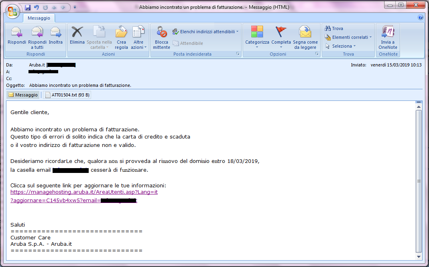
Task: Go to next item with down arrow icon
Action: [x=63, y=7]
